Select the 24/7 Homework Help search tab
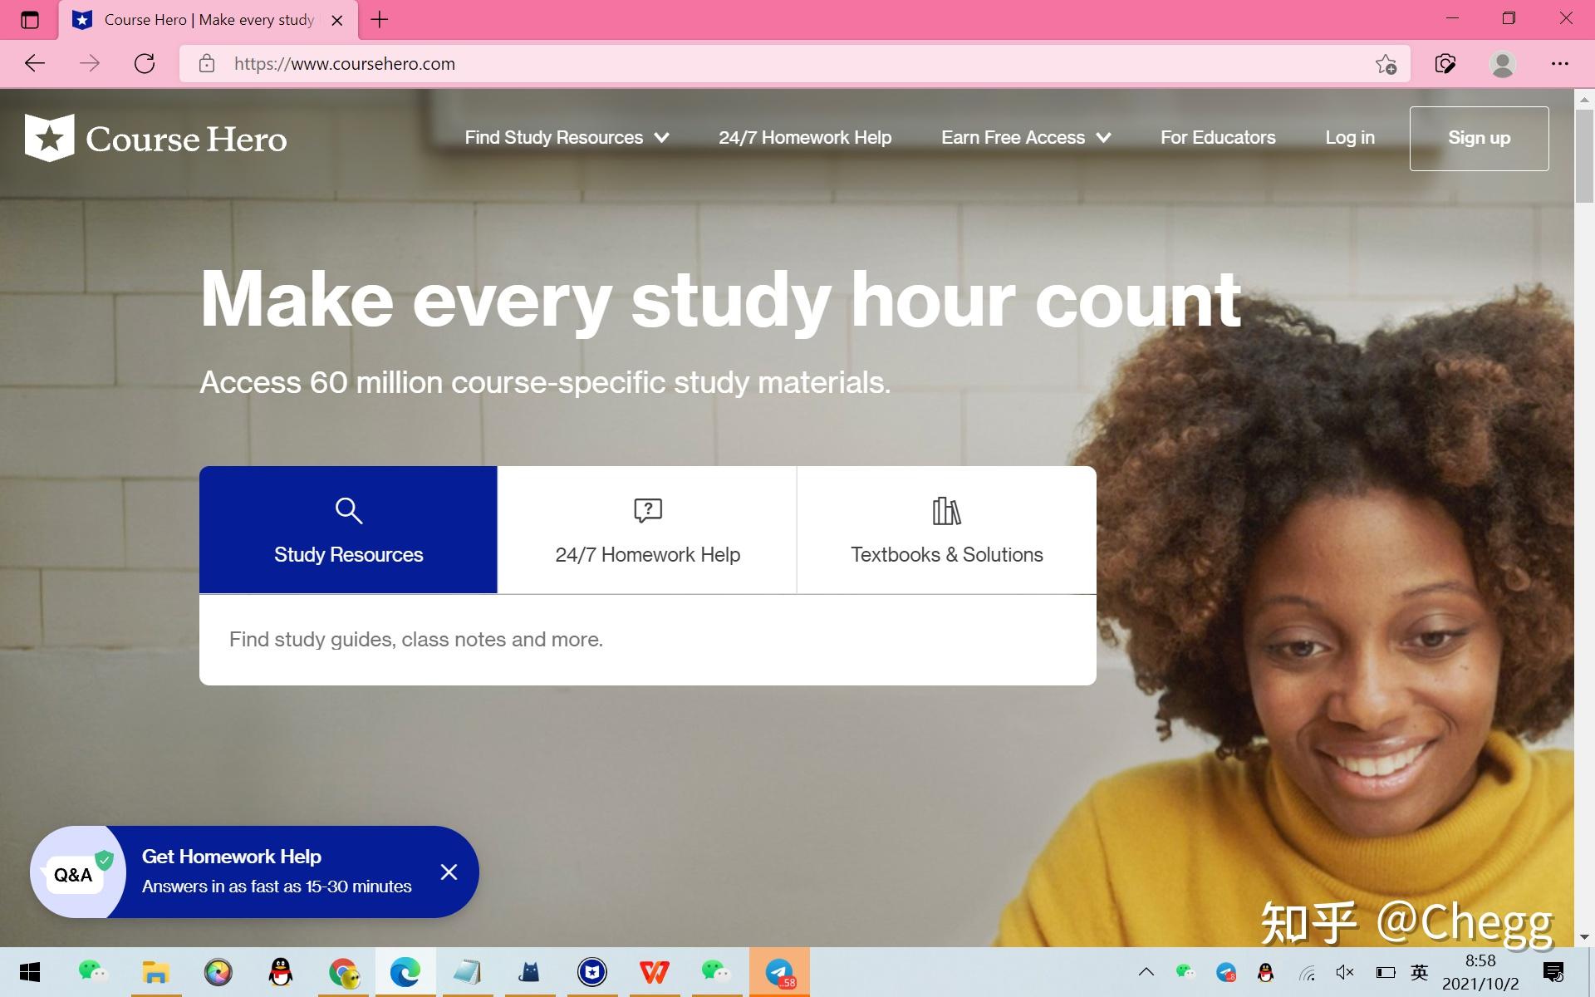The image size is (1595, 997). tap(647, 530)
